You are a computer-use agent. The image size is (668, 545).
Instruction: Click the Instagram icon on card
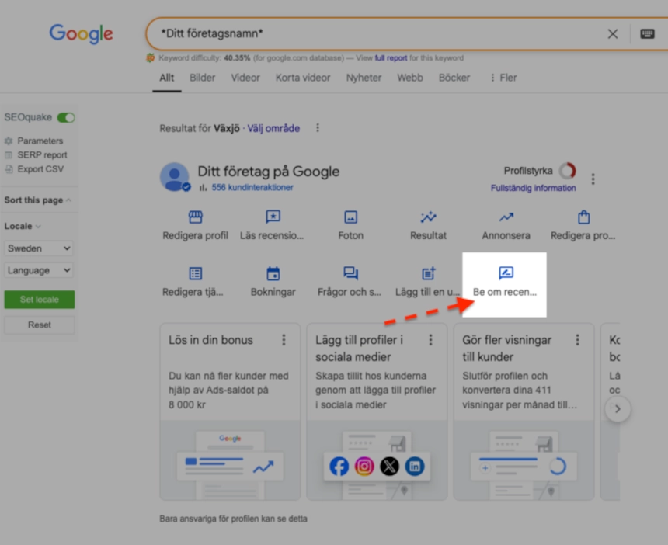point(364,467)
